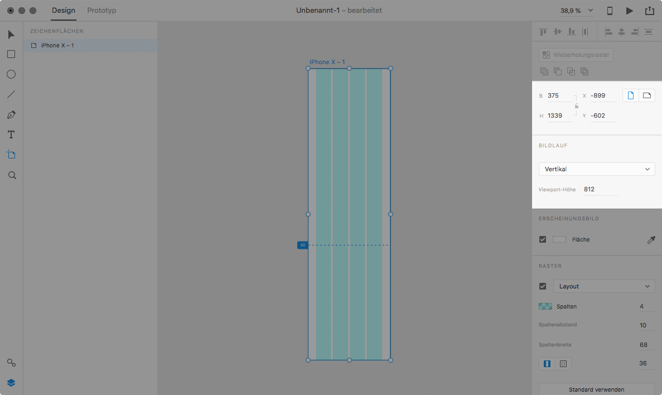Viewport: 662px width, 395px height.
Task: Apply left alignment icon in top panel
Action: coord(608,32)
